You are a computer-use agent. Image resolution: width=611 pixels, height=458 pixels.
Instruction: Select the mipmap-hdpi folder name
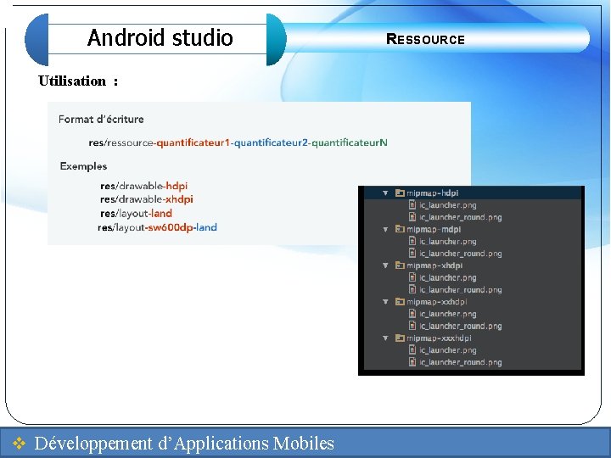(x=433, y=193)
